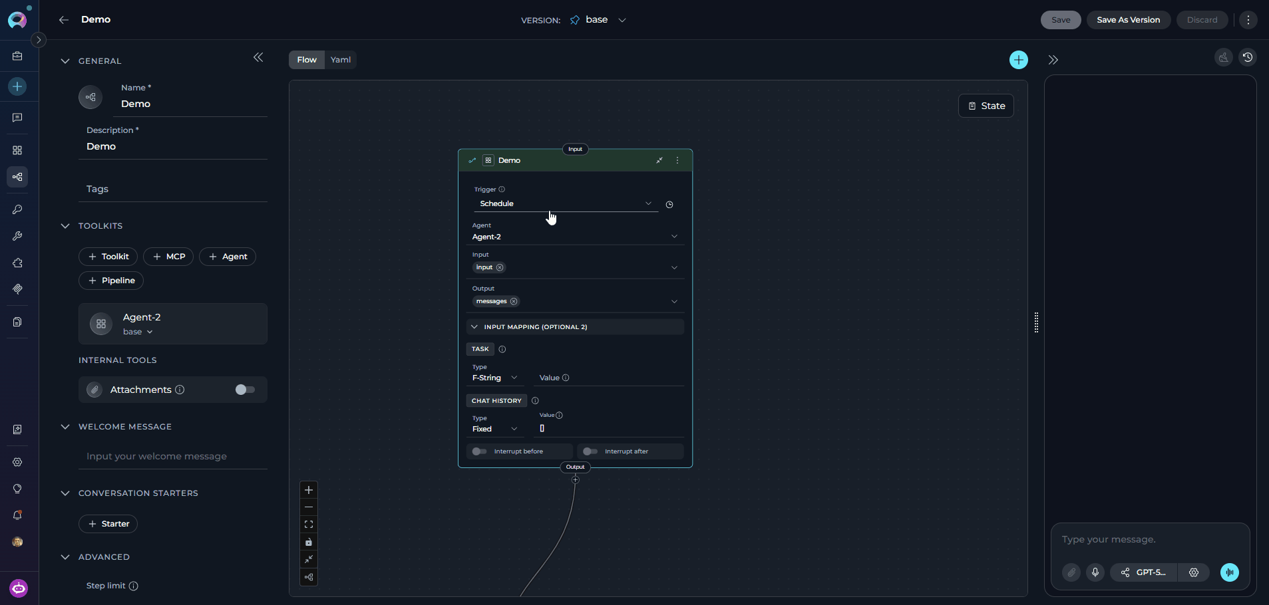Remove the messages chip from Output field

click(x=514, y=301)
